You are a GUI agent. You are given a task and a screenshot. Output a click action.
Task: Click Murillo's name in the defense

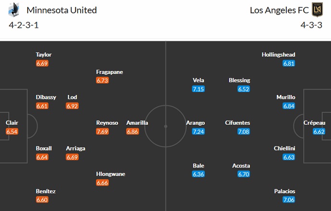(286, 97)
